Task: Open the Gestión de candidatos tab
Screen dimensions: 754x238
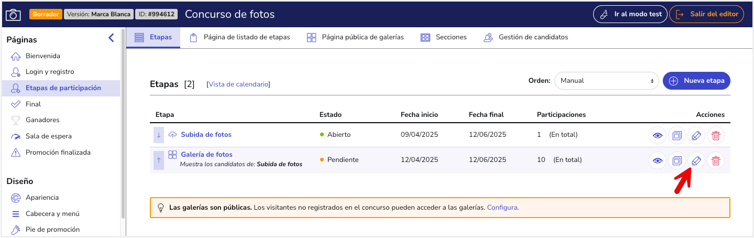Action: point(526,37)
